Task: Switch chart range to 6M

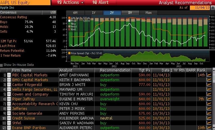Action: [75, 13]
